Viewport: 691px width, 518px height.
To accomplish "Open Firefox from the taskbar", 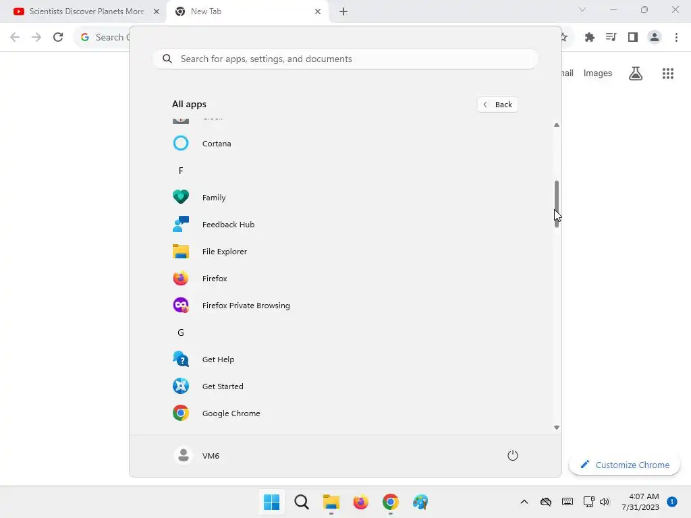I will pos(360,502).
